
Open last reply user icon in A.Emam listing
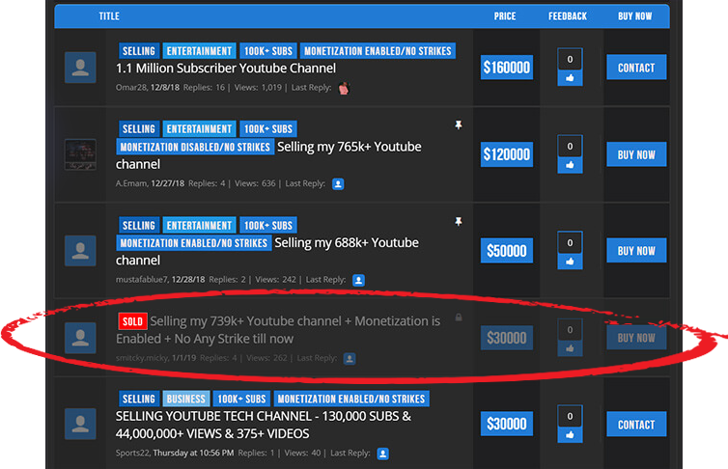(x=338, y=184)
